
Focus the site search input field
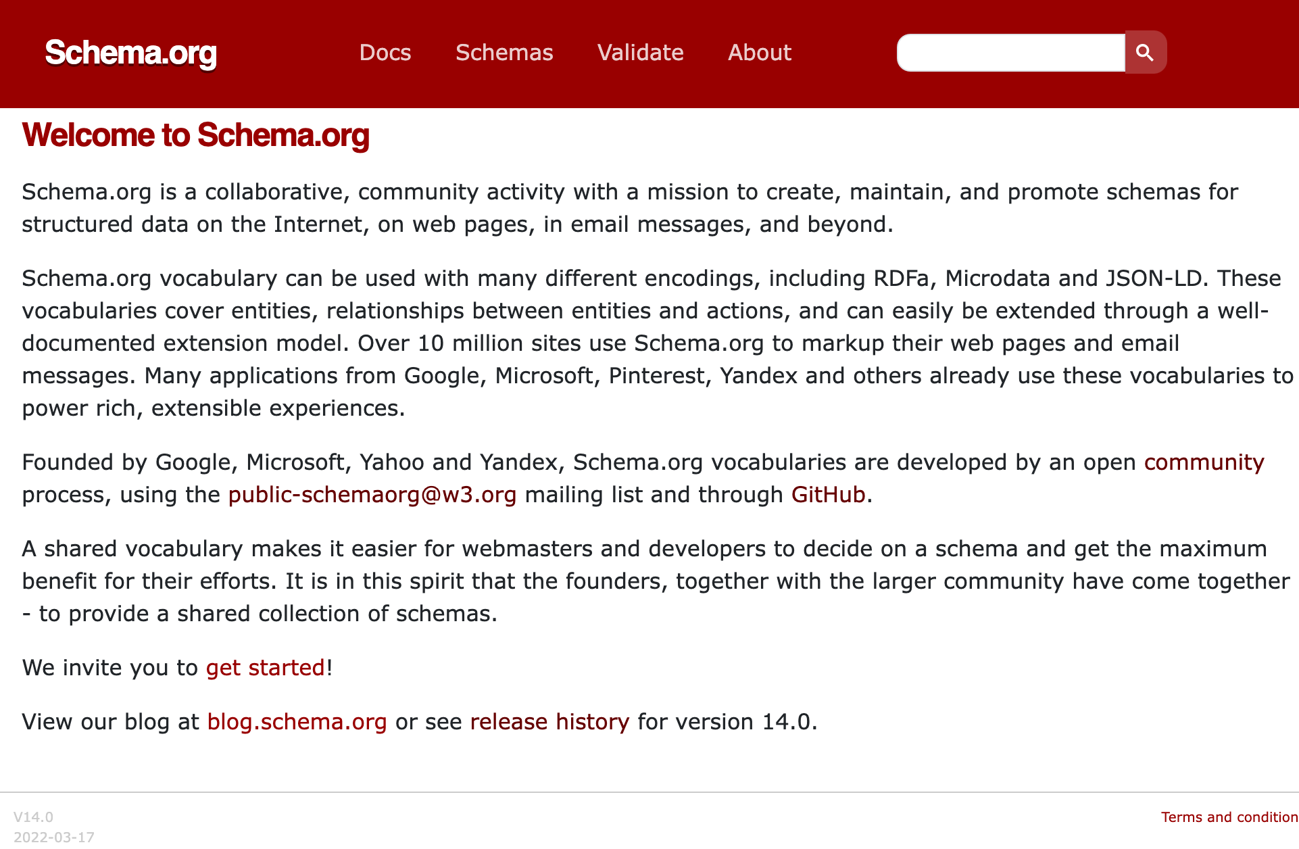coord(1011,53)
